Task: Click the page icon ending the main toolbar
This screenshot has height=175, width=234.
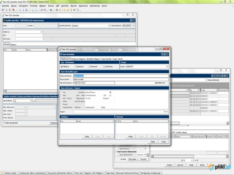Action: pyautogui.click(x=78, y=10)
